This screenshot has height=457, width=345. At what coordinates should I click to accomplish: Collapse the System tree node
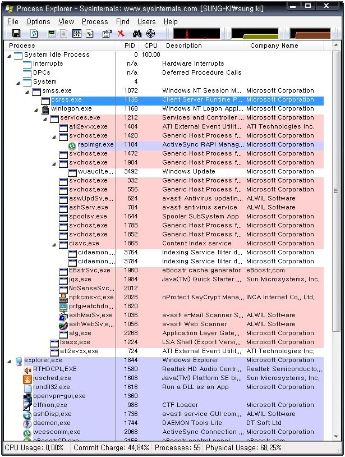(19, 83)
